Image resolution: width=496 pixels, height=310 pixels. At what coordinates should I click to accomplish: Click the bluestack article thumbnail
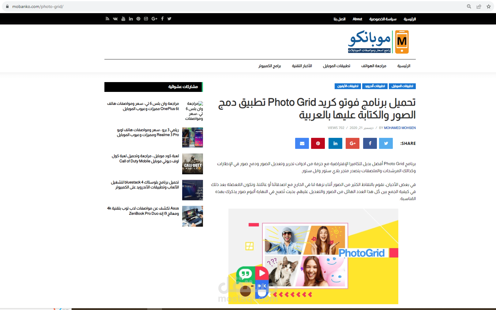[193, 190]
